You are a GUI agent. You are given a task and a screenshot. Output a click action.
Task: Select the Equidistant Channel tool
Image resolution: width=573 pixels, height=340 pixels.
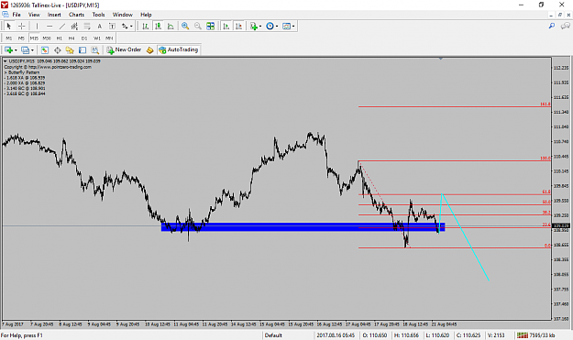[74, 26]
